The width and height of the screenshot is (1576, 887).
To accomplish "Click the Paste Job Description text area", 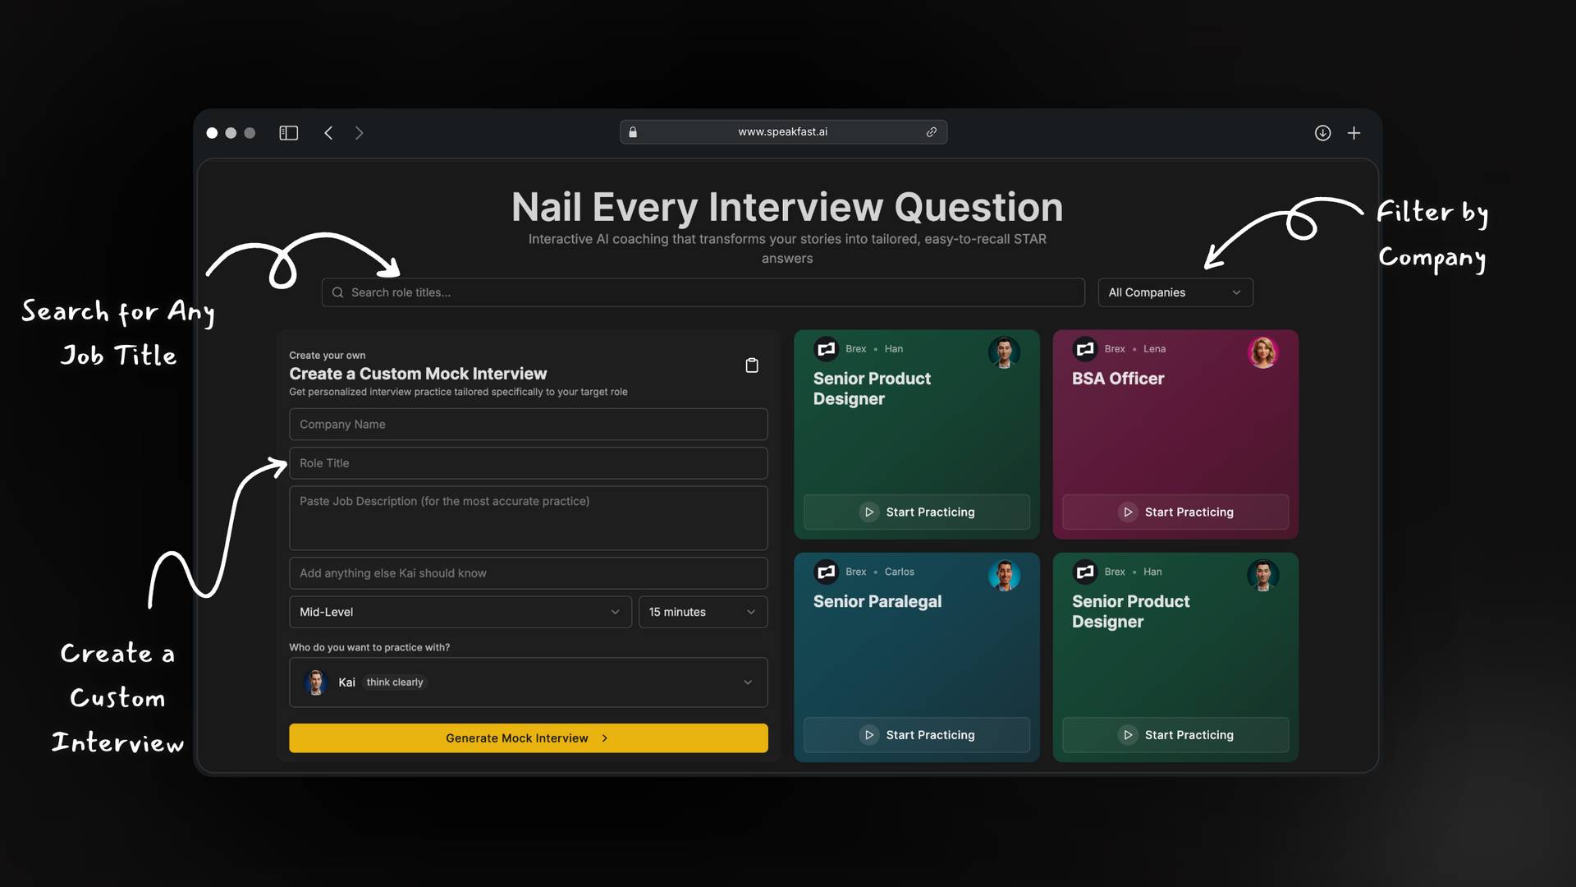I will coord(528,518).
